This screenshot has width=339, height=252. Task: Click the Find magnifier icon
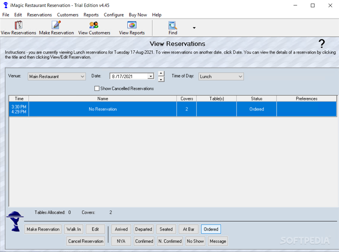(x=173, y=25)
